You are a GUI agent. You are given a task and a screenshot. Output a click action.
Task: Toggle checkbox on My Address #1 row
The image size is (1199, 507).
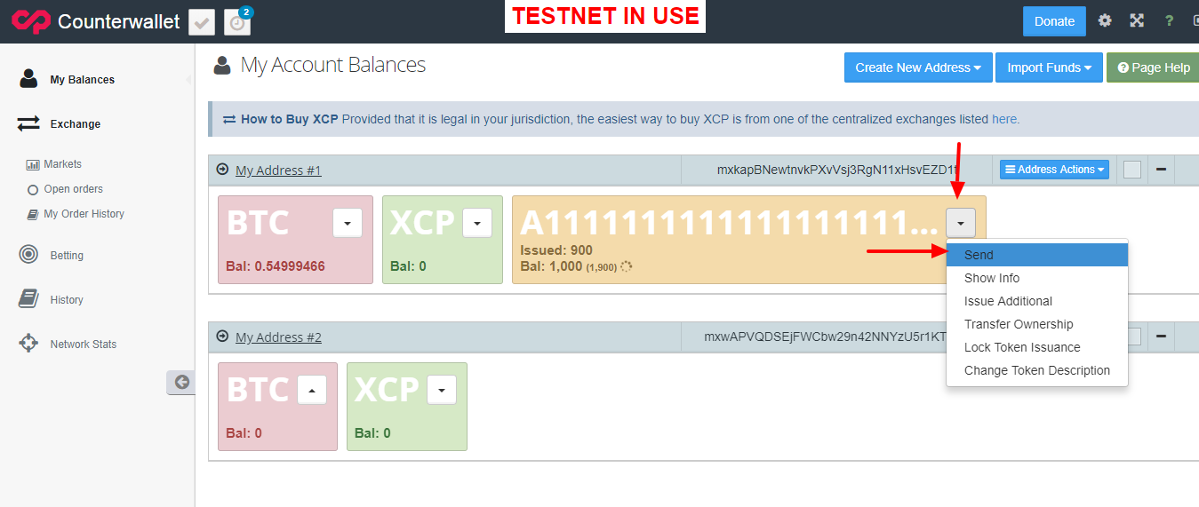pyautogui.click(x=1132, y=170)
